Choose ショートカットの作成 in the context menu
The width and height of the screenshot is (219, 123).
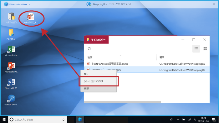[x=99, y=81]
